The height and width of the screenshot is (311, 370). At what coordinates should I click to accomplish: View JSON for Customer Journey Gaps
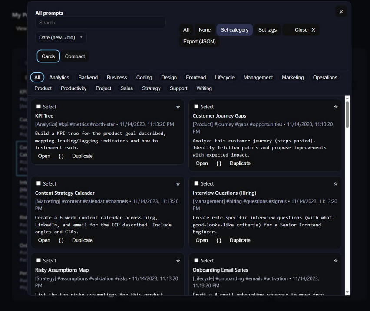click(219, 164)
